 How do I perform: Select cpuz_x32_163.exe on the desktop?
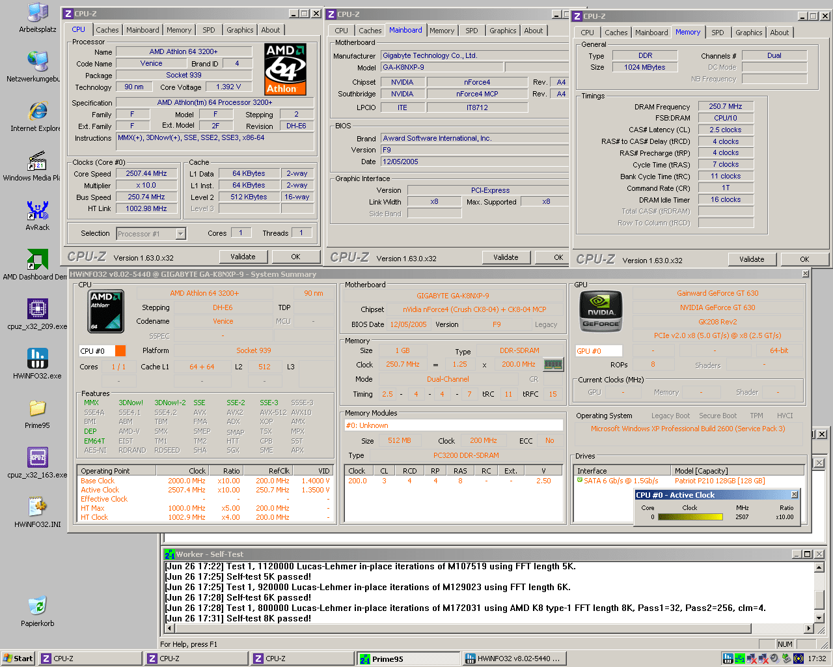pyautogui.click(x=37, y=464)
